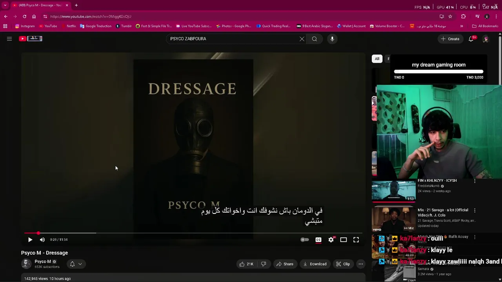Clear the search box text with X
Viewport: 502px width, 282px height.
point(302,39)
